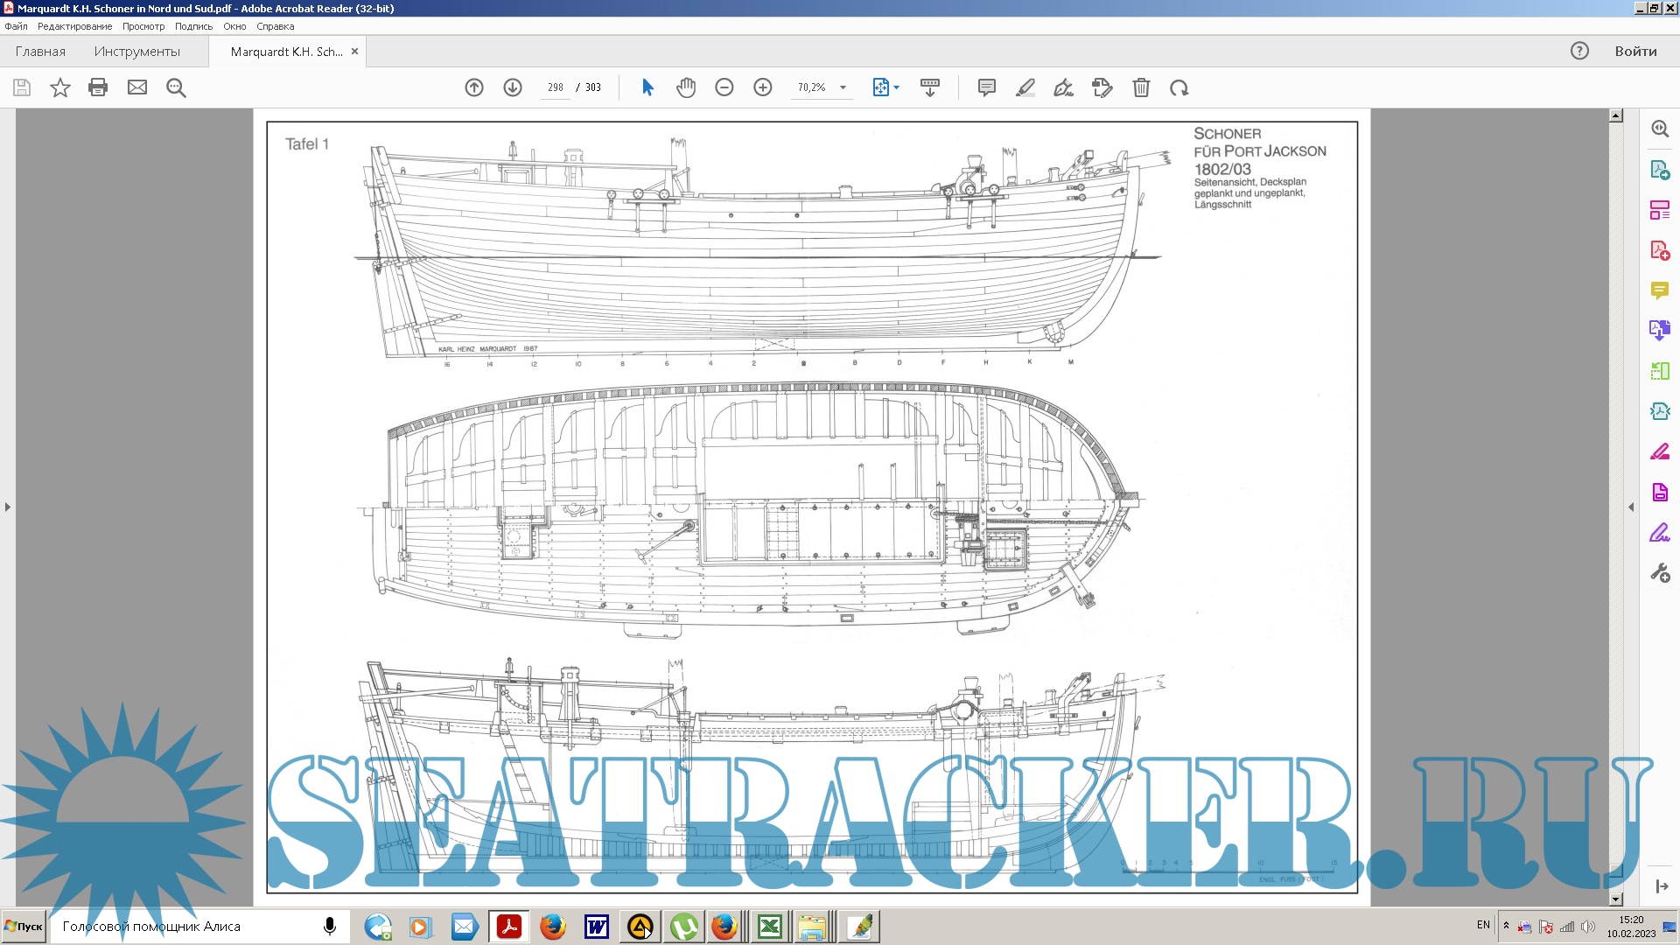Open the Просмотр menu
Viewport: 1680px width, 945px height.
click(x=143, y=26)
